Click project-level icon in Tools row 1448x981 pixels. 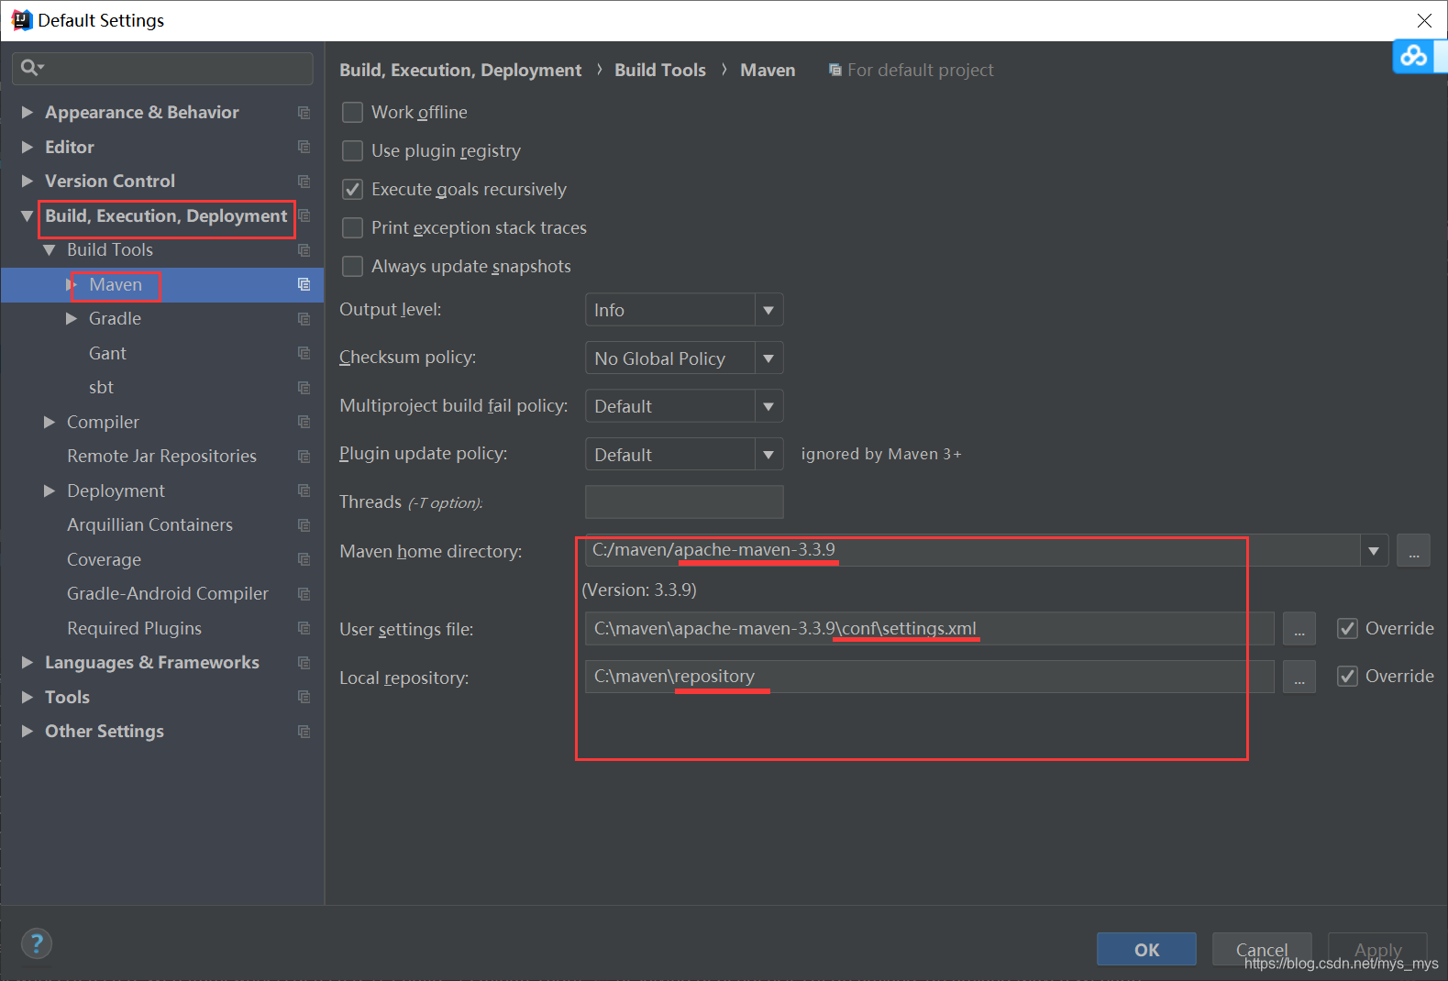point(304,697)
